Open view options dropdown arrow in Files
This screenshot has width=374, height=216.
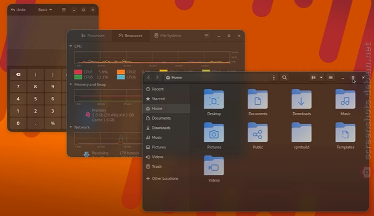pyautogui.click(x=321, y=77)
